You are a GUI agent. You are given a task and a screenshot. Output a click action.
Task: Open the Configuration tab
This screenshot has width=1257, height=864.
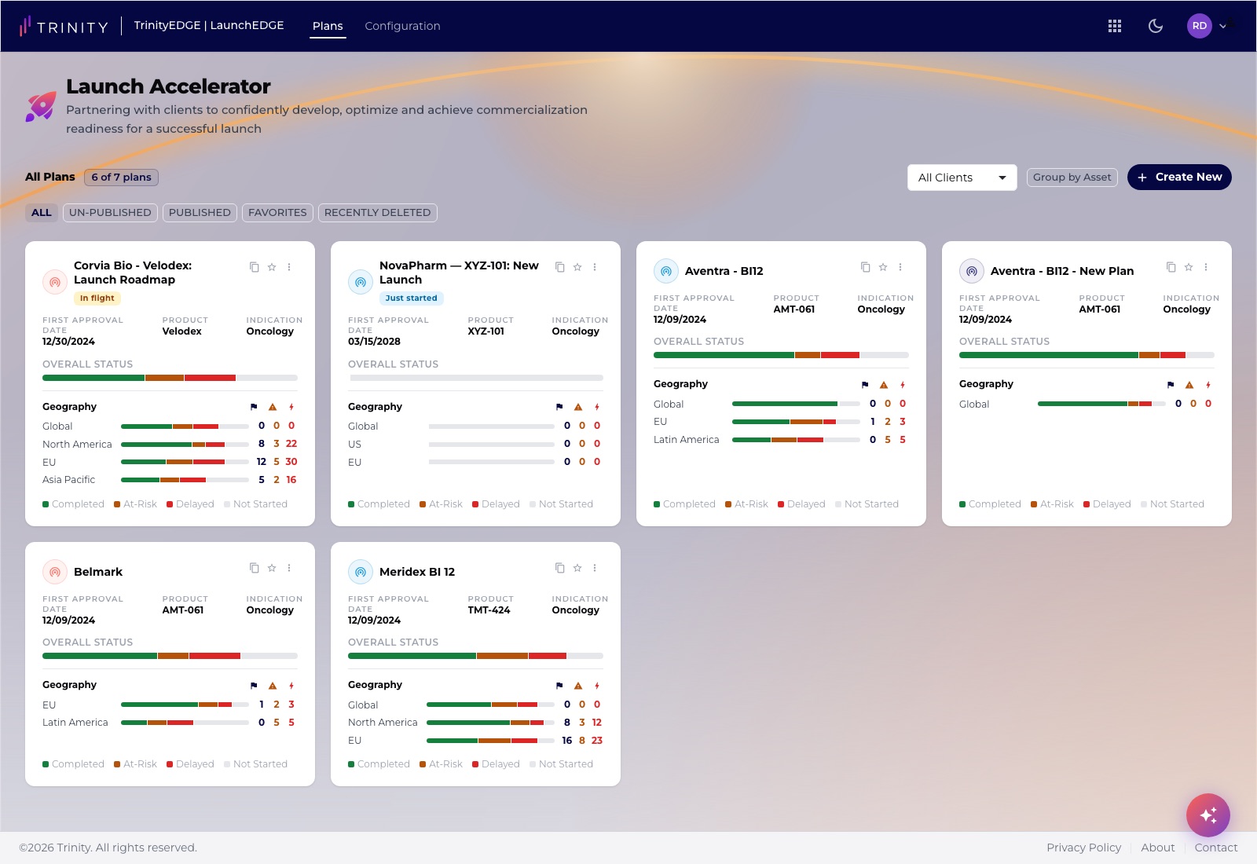[402, 26]
